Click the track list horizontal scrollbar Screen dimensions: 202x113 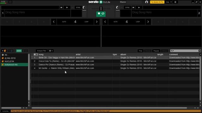[109, 108]
